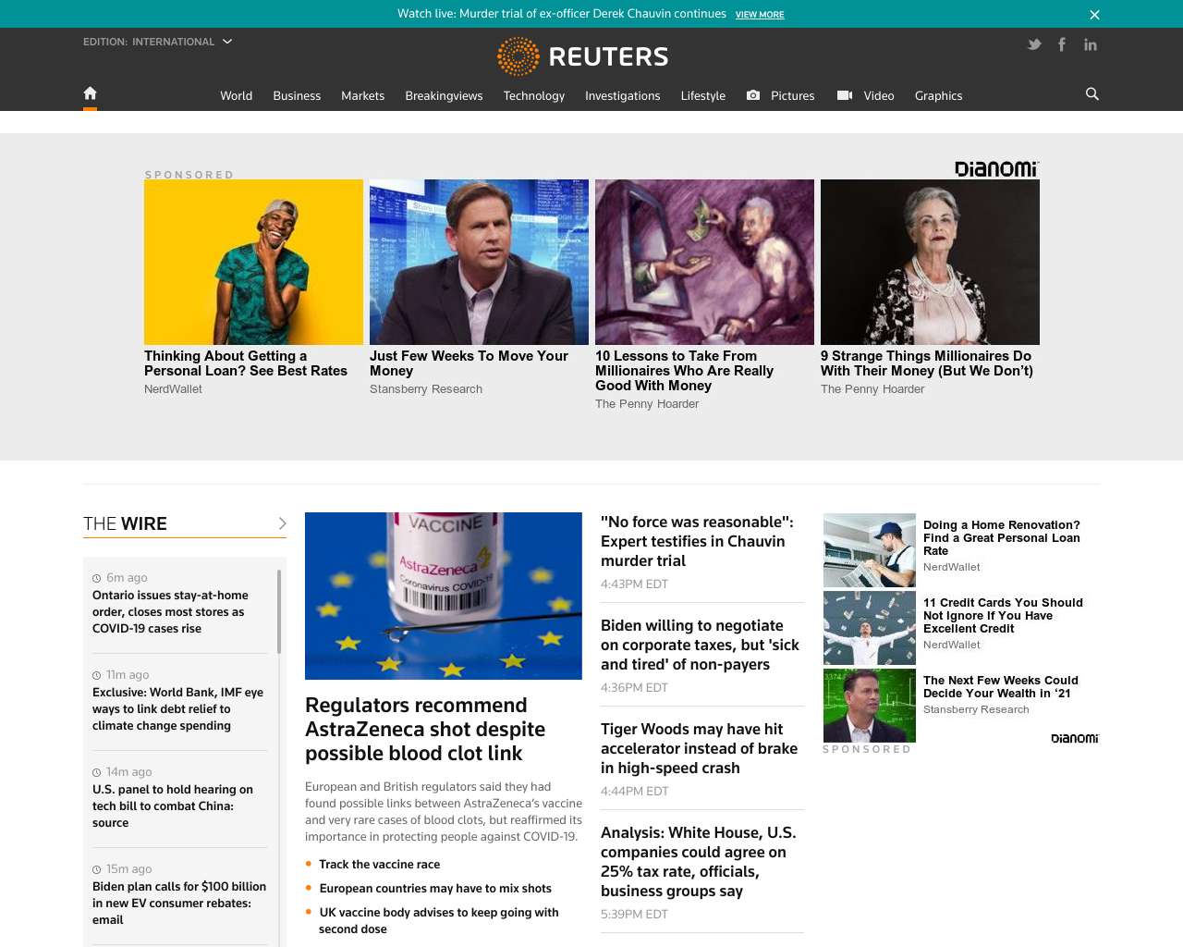Viewport: 1183px width, 947px height.
Task: Open Thinking About Getting a Personal Loan ad
Action: point(246,363)
